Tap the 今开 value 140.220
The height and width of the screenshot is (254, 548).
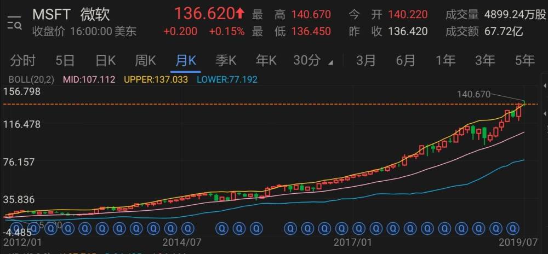(x=408, y=14)
